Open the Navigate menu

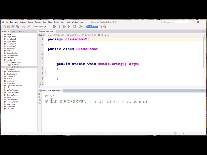tap(23, 22)
